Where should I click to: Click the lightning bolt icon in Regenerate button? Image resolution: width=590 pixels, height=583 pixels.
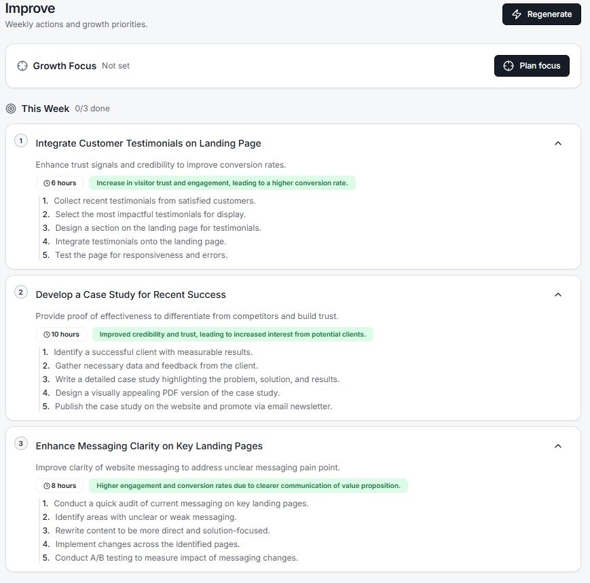tap(516, 14)
